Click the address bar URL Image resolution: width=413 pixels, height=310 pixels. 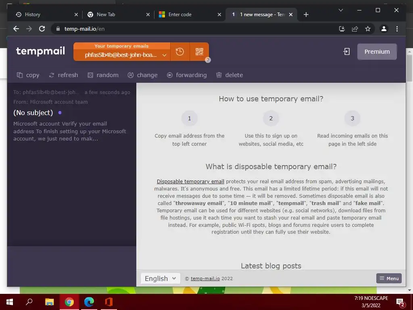84,29
